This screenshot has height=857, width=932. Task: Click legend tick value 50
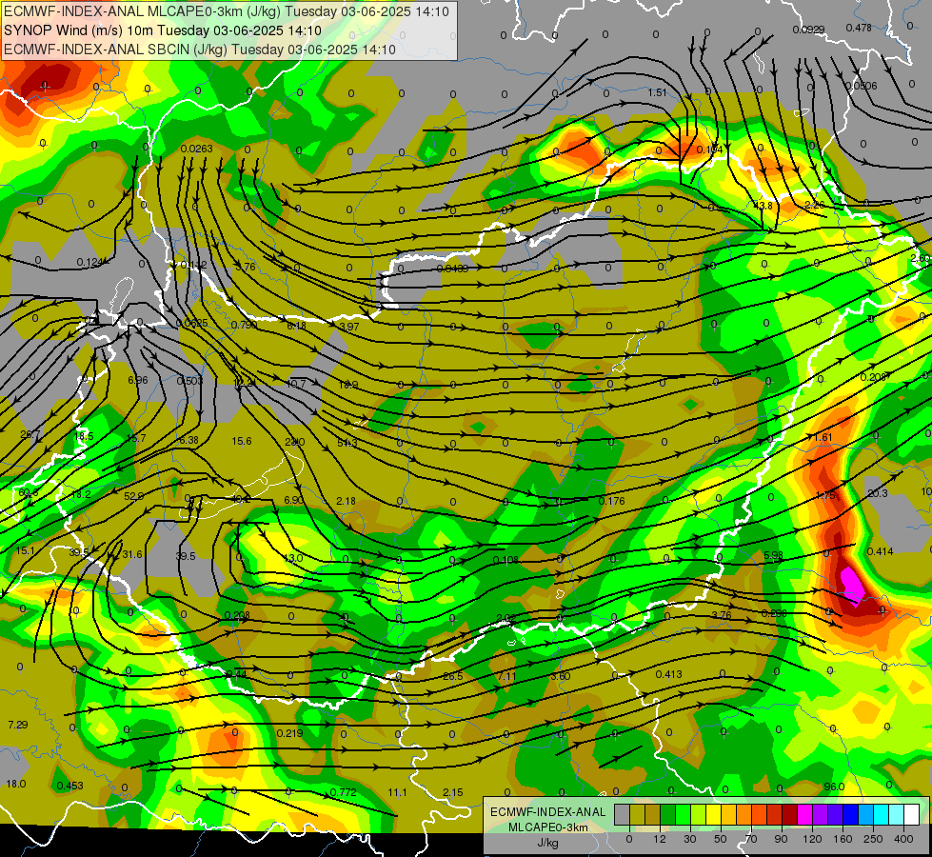(721, 839)
